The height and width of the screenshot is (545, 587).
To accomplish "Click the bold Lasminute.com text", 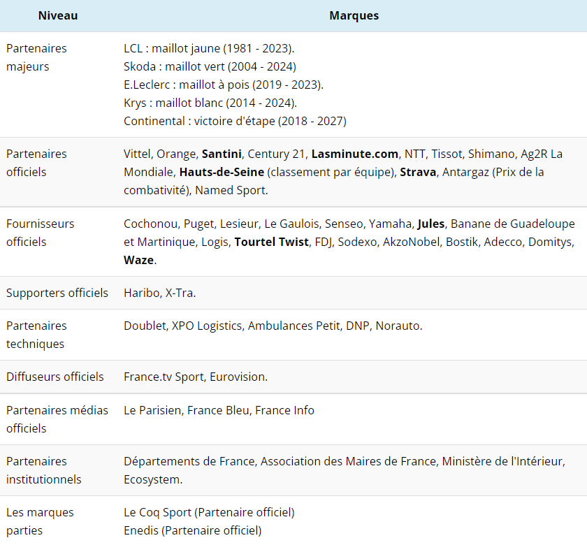I will click(x=355, y=154).
